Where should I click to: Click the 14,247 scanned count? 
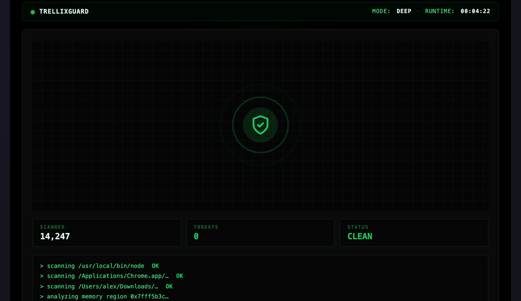click(x=55, y=236)
